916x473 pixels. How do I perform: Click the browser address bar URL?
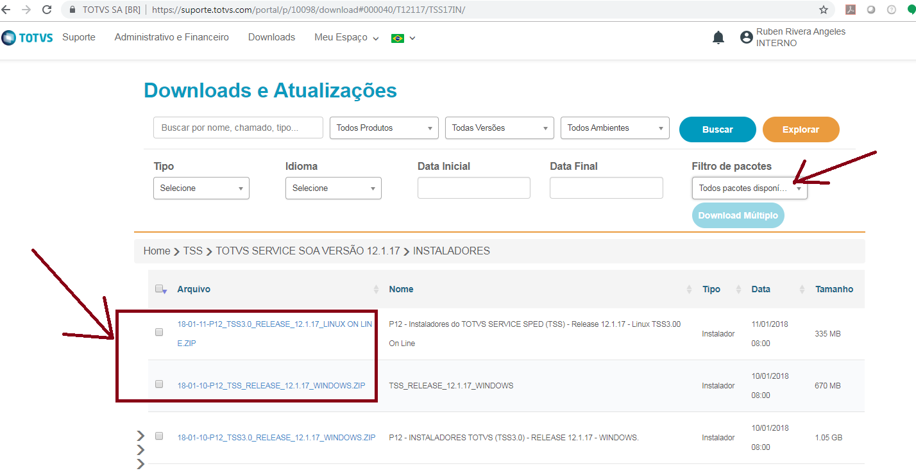click(309, 10)
